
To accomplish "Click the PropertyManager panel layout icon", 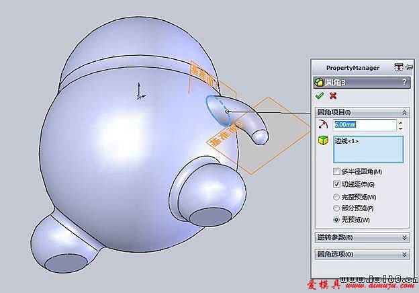I will click(x=398, y=67).
